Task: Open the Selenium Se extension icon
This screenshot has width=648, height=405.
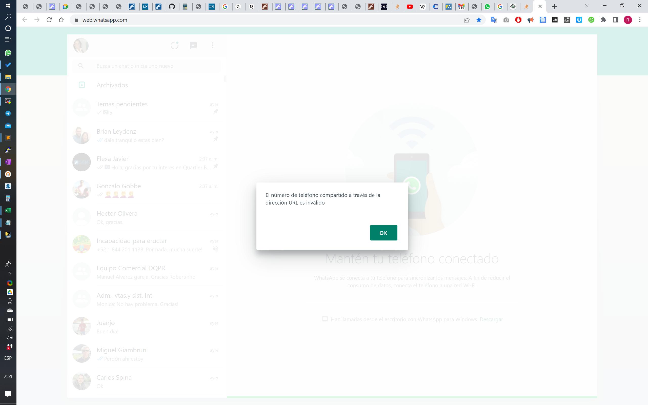Action: pos(567,20)
